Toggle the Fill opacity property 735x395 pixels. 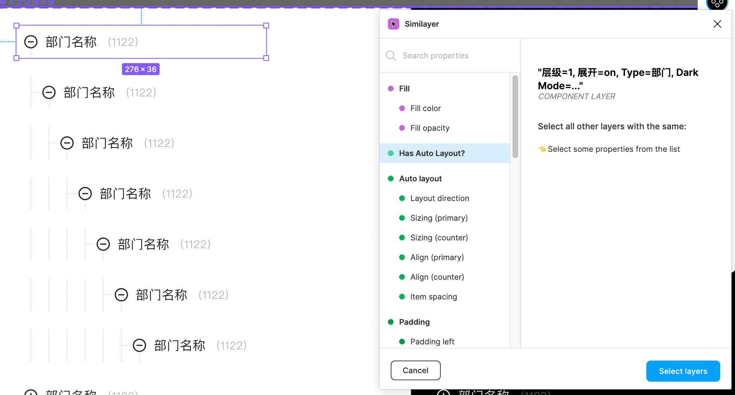[x=429, y=128]
